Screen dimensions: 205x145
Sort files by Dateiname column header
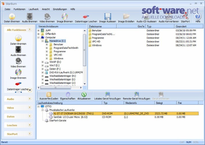[102, 26]
